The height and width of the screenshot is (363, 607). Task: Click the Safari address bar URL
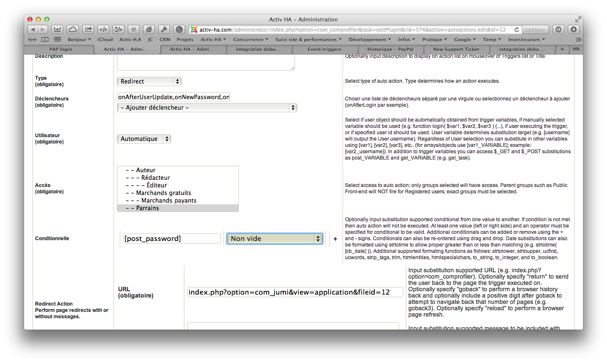[x=352, y=30]
